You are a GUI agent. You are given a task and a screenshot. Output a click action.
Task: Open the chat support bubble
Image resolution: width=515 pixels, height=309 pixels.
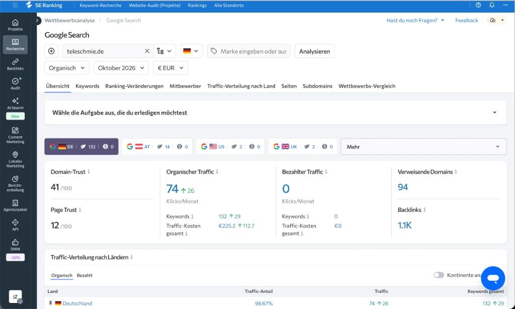(493, 278)
